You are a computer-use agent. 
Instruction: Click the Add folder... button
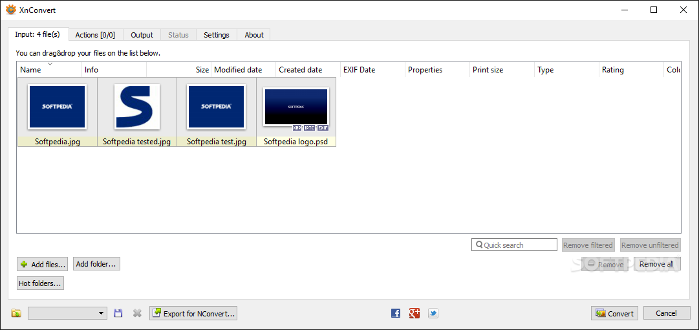coord(96,264)
